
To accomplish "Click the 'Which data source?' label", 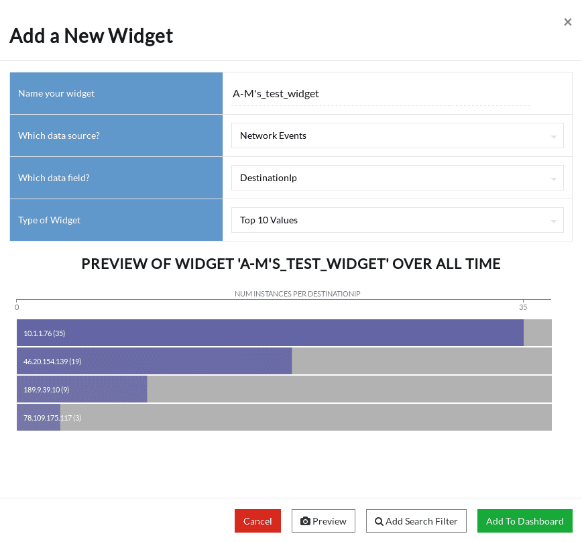I will tap(59, 135).
